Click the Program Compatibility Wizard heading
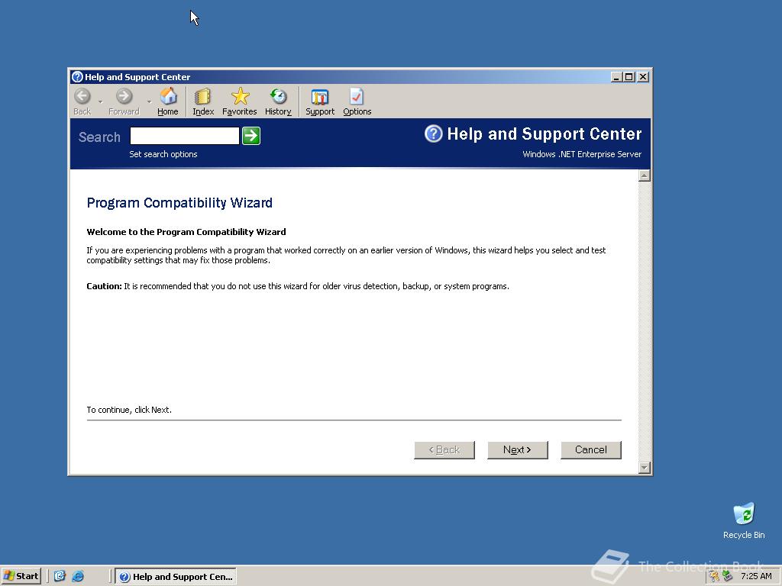782x586 pixels. 179,203
